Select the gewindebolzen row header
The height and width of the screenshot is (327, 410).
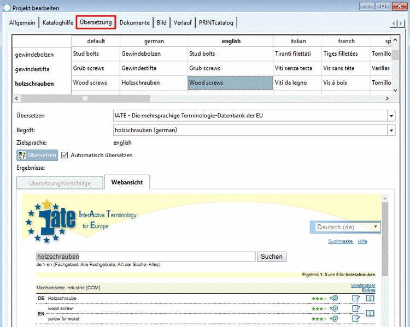(x=42, y=55)
